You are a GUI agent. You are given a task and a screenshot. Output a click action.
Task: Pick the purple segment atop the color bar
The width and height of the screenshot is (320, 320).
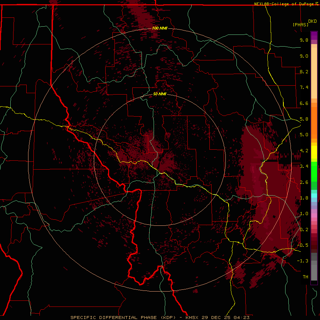[314, 36]
